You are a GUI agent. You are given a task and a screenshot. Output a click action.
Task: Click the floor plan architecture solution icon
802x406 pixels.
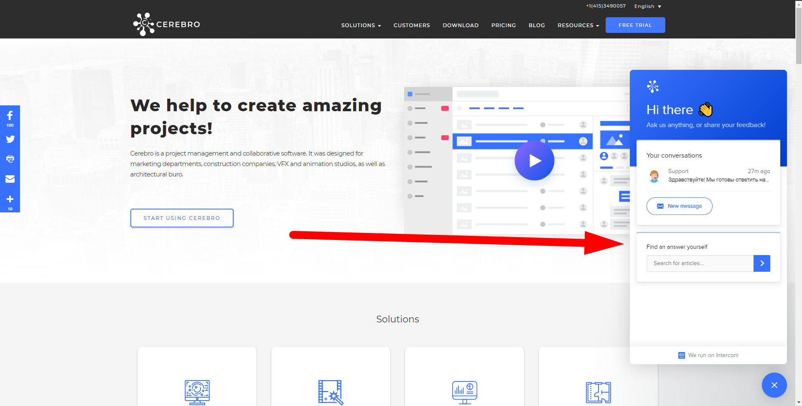[598, 392]
